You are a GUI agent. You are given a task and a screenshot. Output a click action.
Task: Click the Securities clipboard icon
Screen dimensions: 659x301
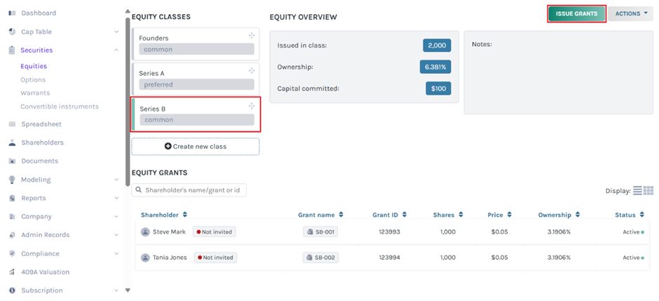point(12,50)
